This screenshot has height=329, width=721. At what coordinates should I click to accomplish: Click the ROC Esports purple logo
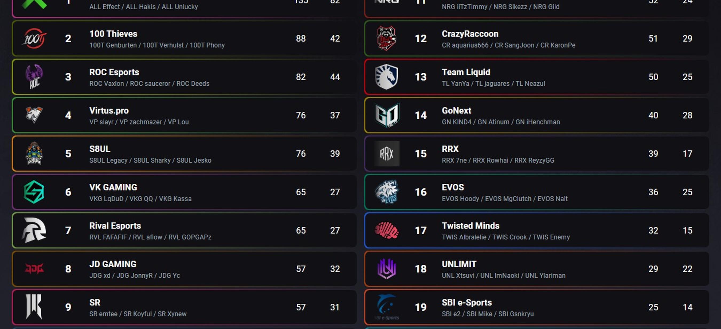[x=34, y=77]
